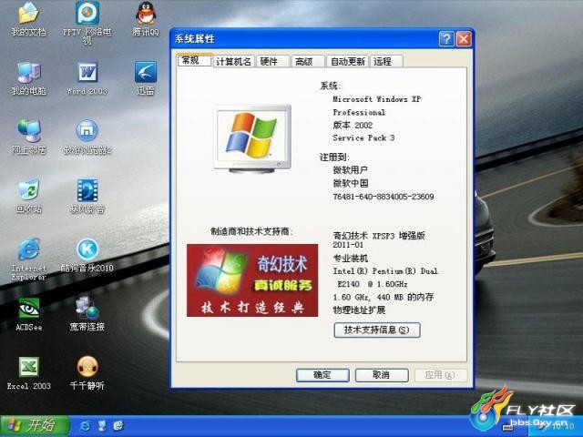Switch to the 远程 tab
This screenshot has height=437, width=583.
[386, 62]
